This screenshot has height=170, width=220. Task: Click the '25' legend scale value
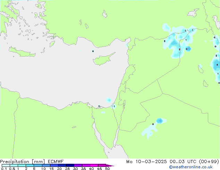pos(67,169)
